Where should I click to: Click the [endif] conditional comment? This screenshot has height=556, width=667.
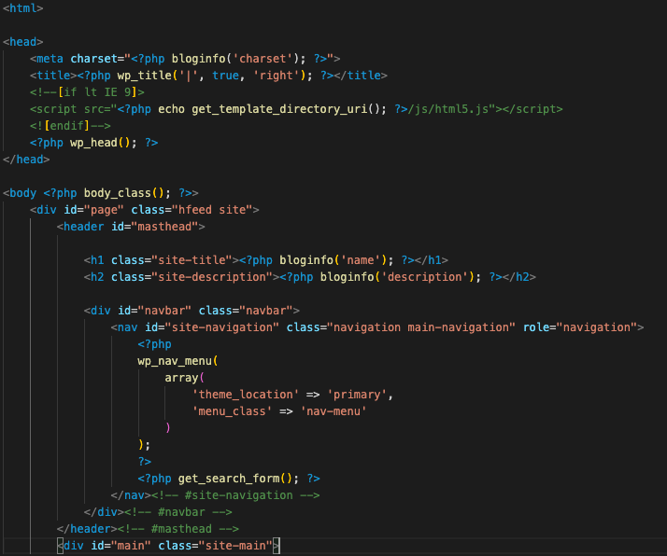[x=70, y=126]
